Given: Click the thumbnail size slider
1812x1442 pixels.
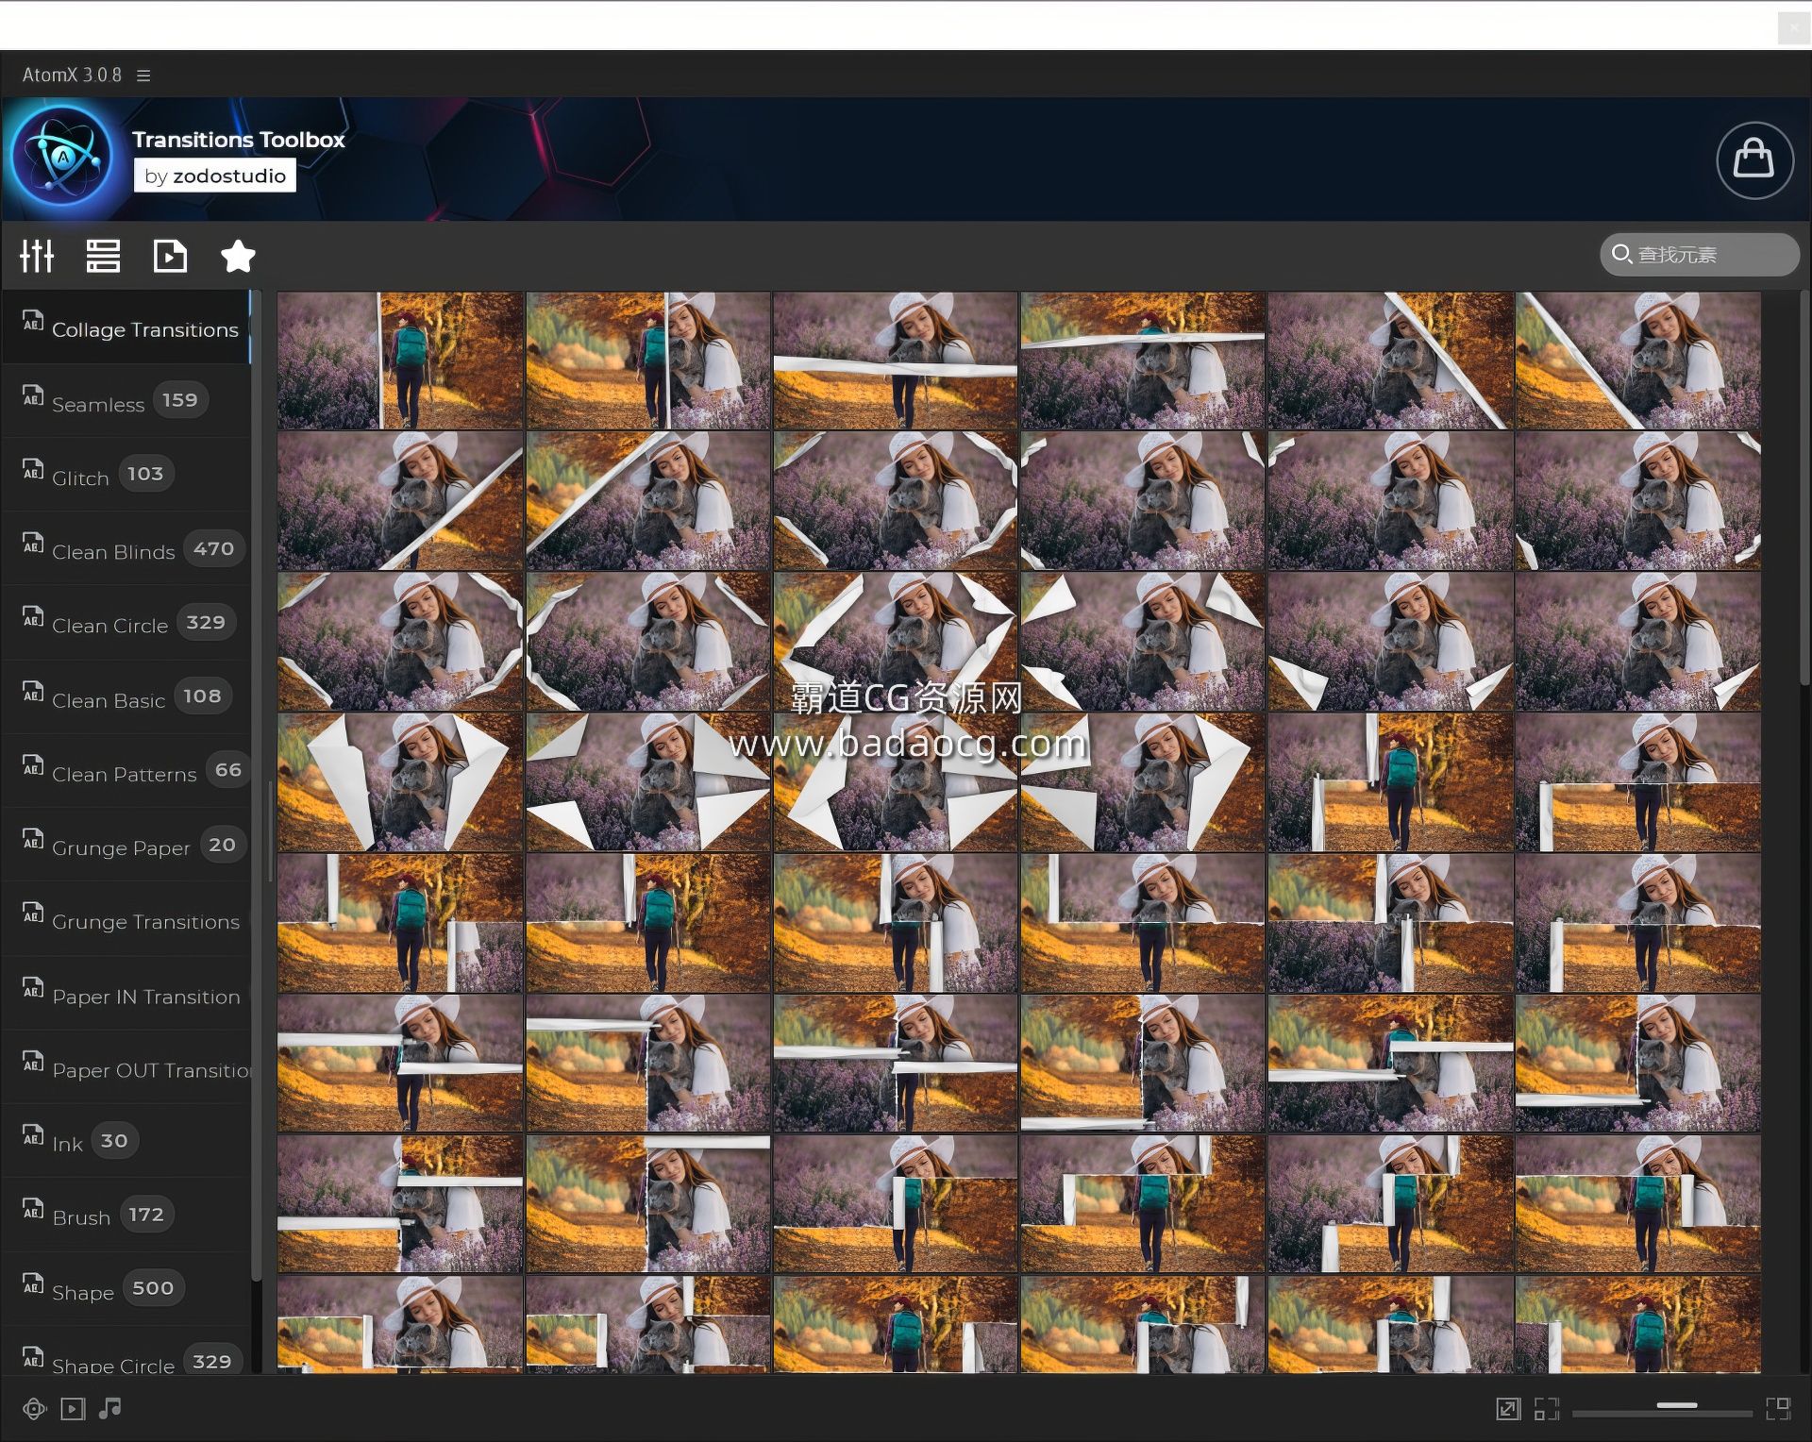Looking at the screenshot, I should point(1662,1410).
